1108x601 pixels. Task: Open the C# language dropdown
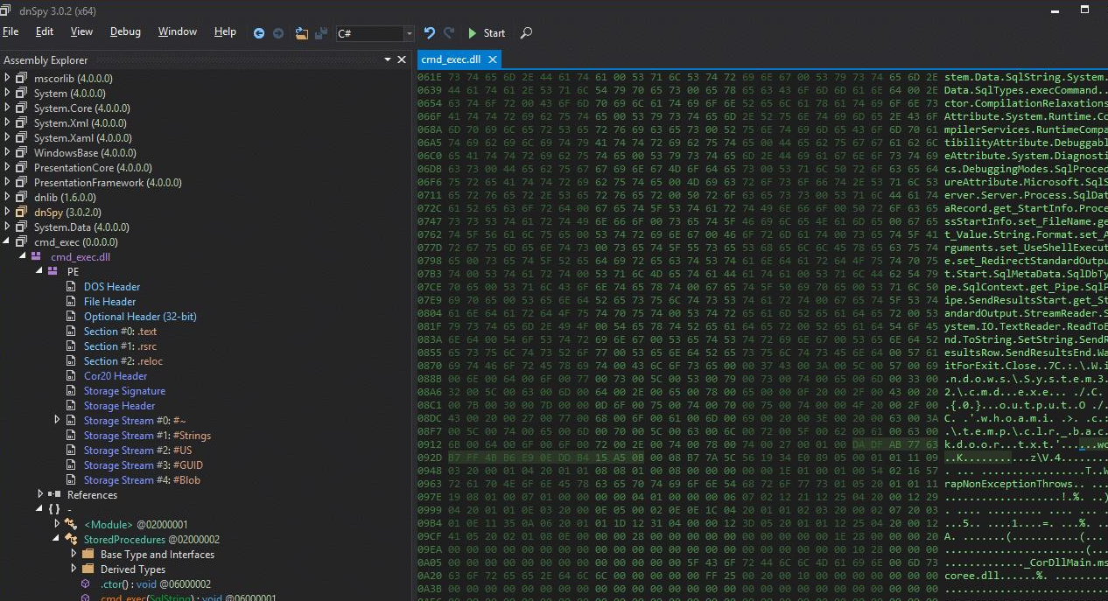[x=409, y=33]
